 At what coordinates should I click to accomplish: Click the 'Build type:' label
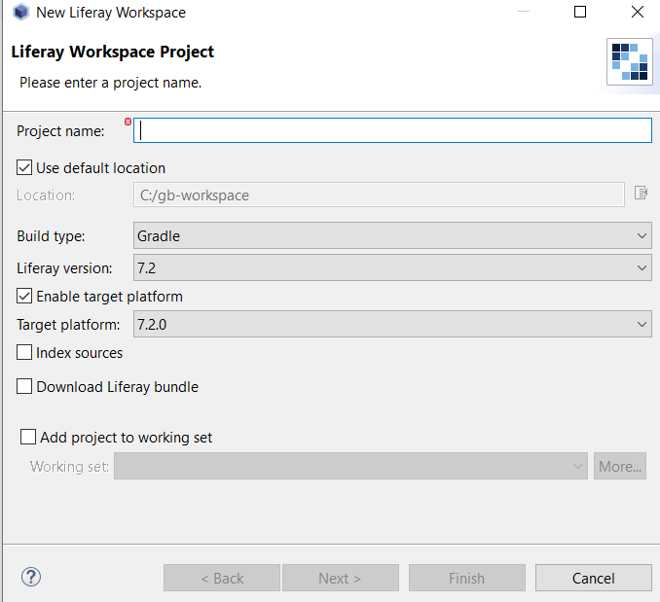coord(51,235)
